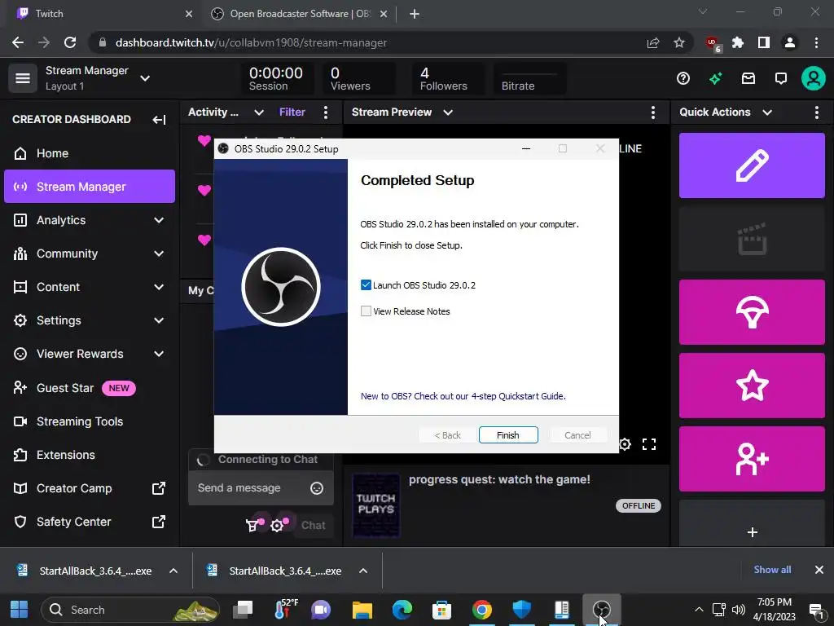Click Filter in Activity Feed

(x=292, y=112)
